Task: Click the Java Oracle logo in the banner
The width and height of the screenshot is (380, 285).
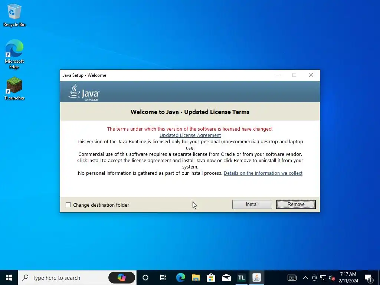Action: [84, 92]
